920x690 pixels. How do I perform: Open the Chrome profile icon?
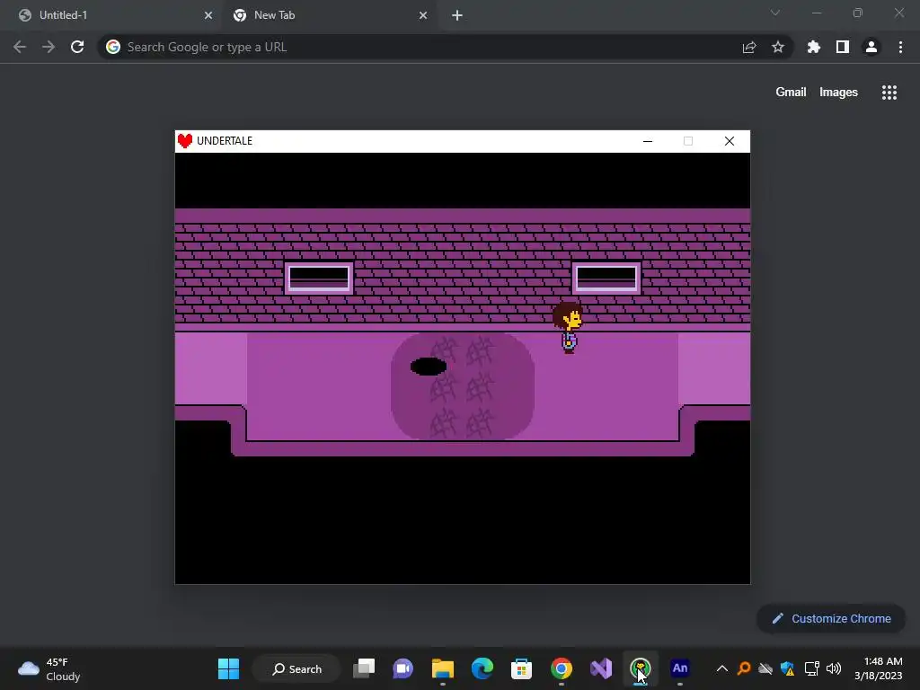871,47
